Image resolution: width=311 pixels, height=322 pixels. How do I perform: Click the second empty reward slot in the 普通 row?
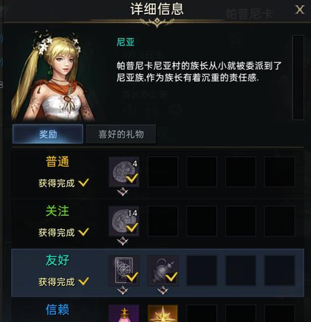[202, 172]
